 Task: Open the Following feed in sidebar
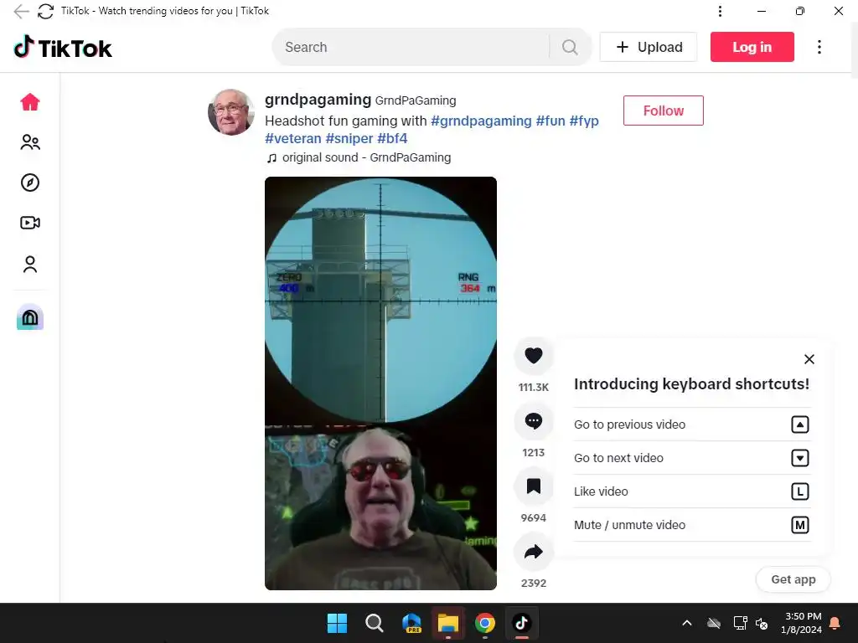pos(30,142)
